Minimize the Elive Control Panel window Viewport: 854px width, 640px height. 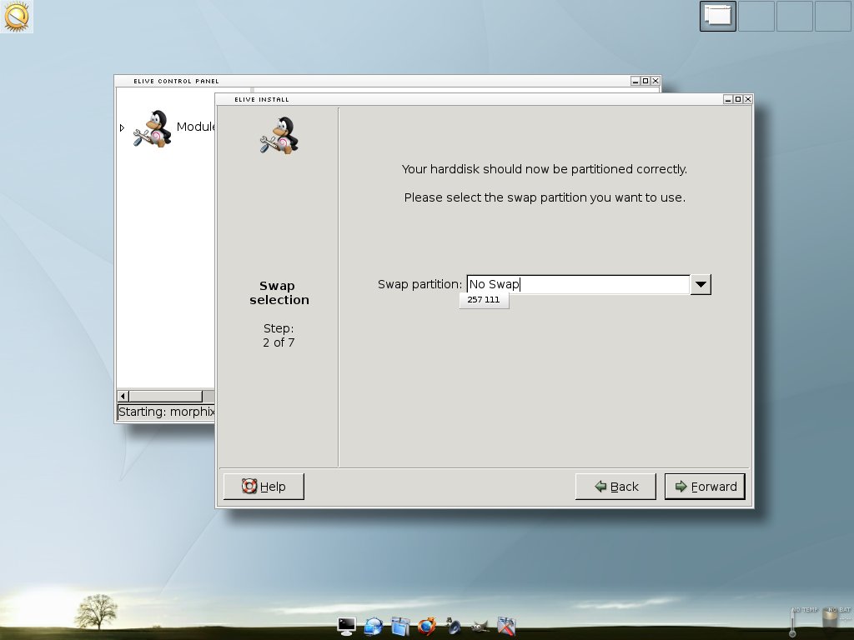coord(635,81)
